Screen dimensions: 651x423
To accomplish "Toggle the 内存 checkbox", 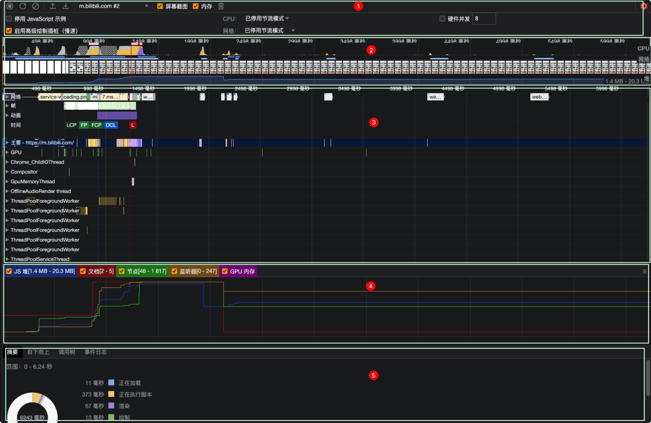I will [x=196, y=6].
